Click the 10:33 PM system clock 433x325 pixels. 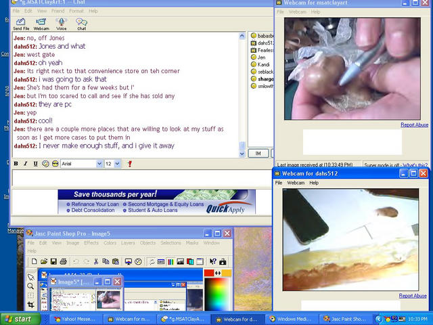click(x=418, y=319)
